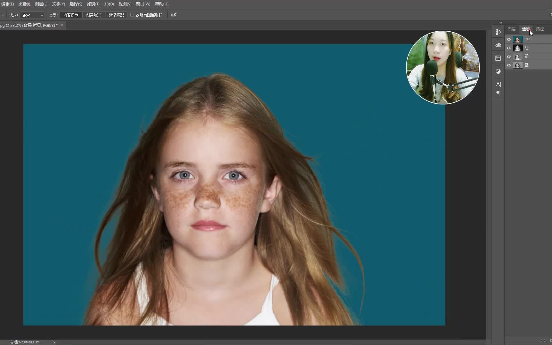Open the Paragraph panel icon

(498, 94)
